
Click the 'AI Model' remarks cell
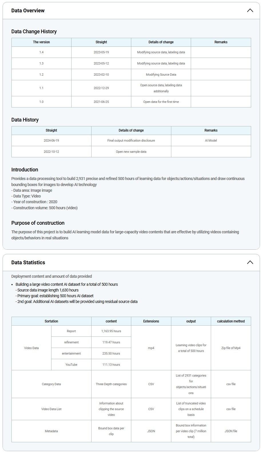point(211,140)
